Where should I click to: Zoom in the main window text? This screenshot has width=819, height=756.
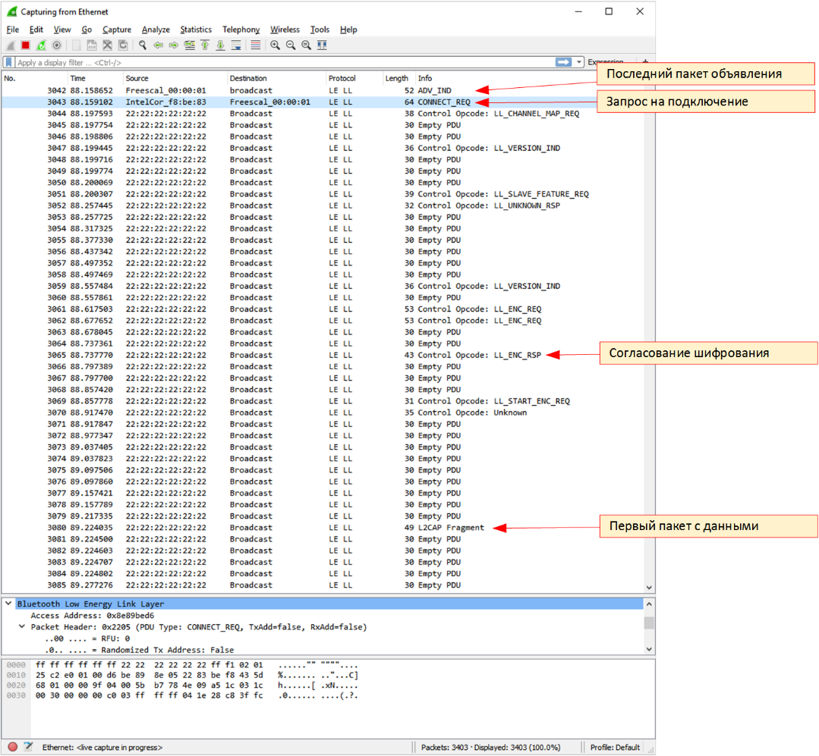(x=275, y=45)
